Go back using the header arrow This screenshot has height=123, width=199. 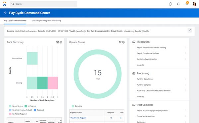5,13
